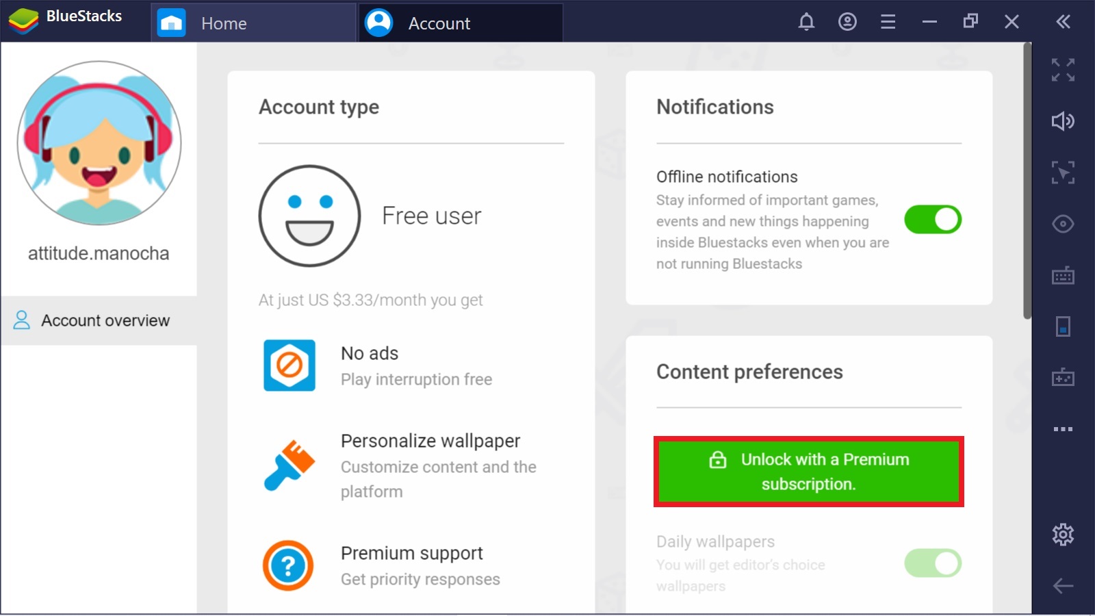Expand more options with the three-dots icon
The image size is (1095, 616).
point(1063,429)
